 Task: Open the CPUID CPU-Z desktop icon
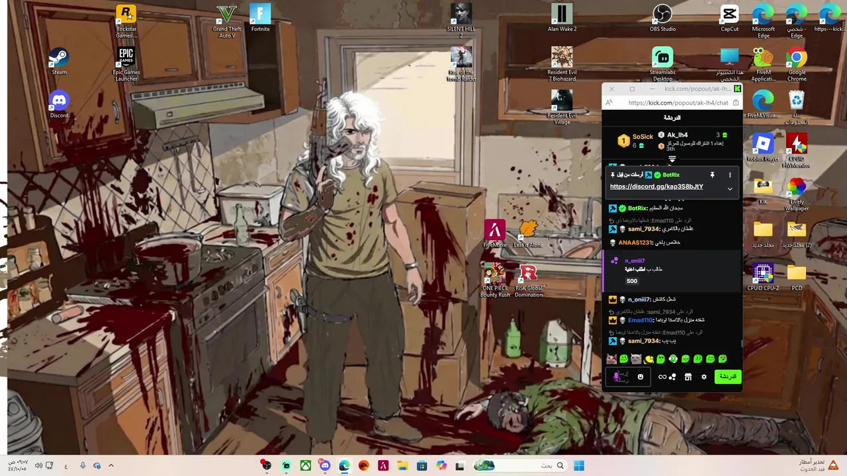pyautogui.click(x=763, y=277)
